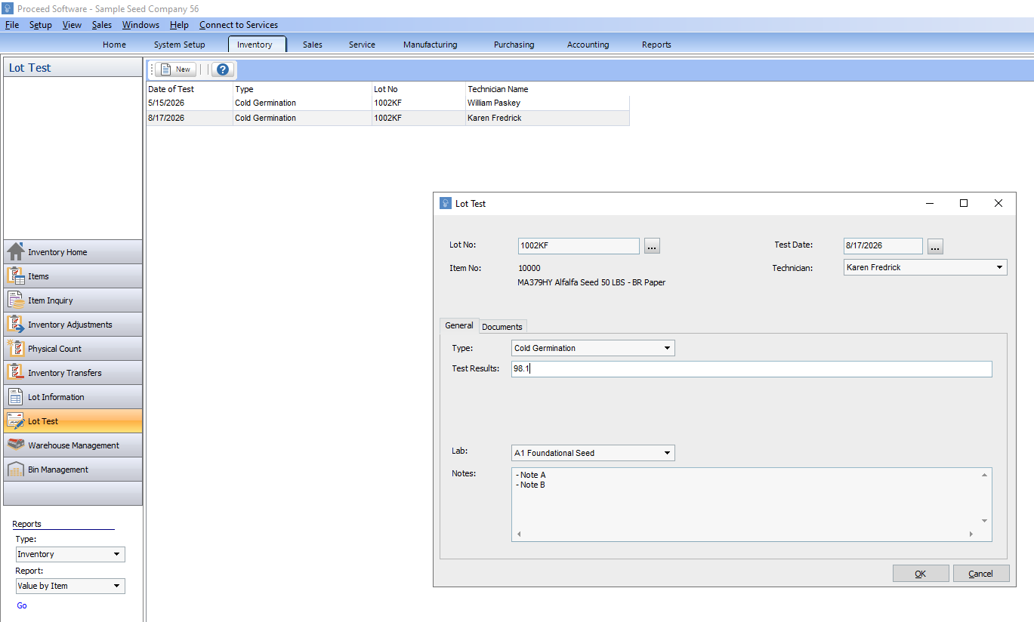Open the Setup menu

tap(41, 25)
